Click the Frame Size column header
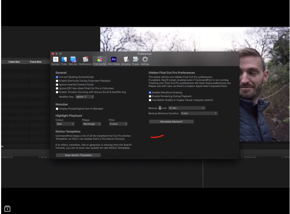 14,62
